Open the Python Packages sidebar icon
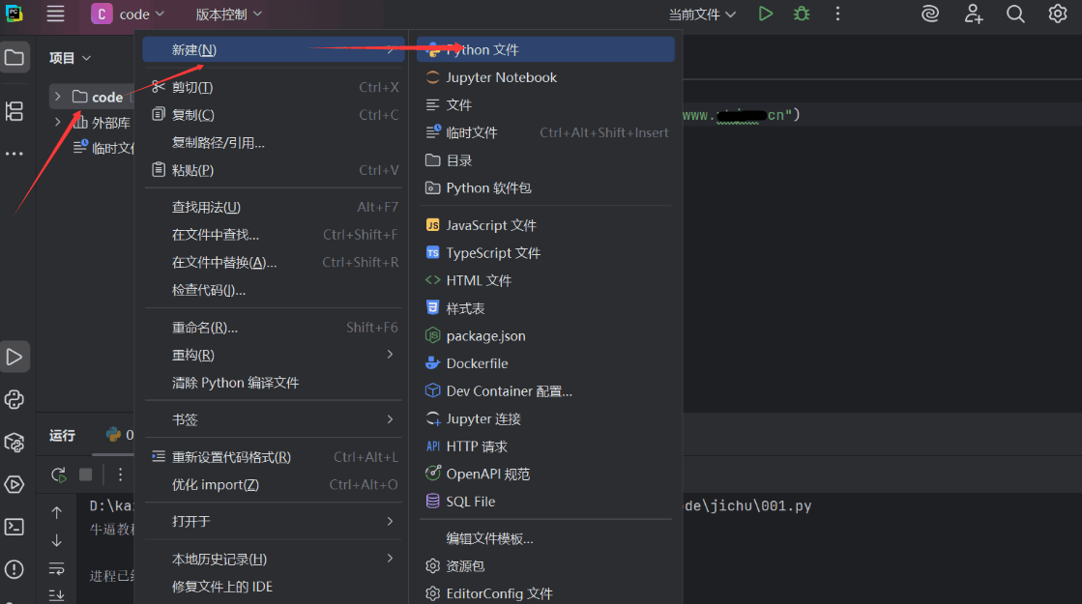 [15, 442]
